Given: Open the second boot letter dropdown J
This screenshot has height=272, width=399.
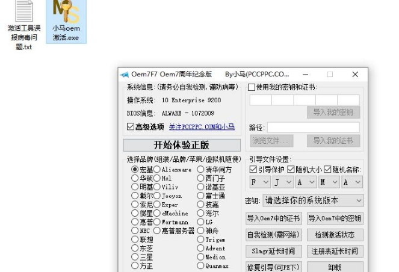Looking at the screenshot, I should tap(283, 182).
